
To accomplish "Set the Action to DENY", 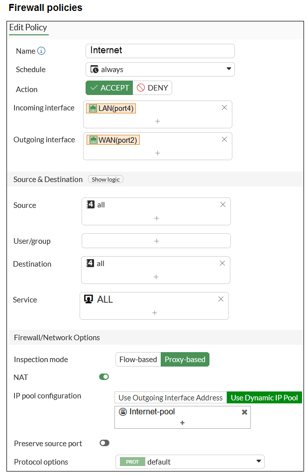I will (x=152, y=88).
